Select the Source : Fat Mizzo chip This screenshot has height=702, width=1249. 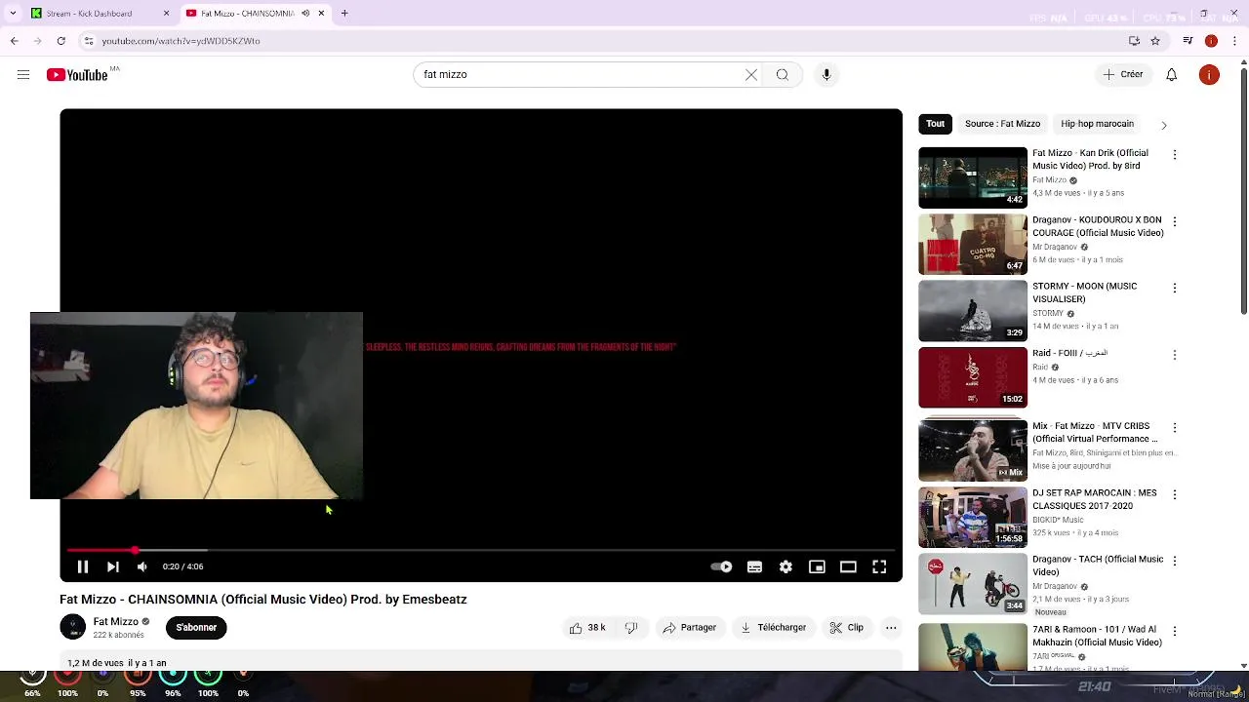(1002, 124)
